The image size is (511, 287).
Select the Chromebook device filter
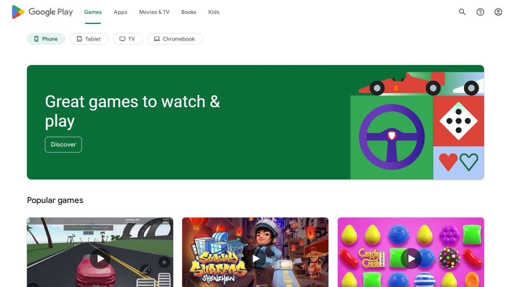pyautogui.click(x=175, y=39)
